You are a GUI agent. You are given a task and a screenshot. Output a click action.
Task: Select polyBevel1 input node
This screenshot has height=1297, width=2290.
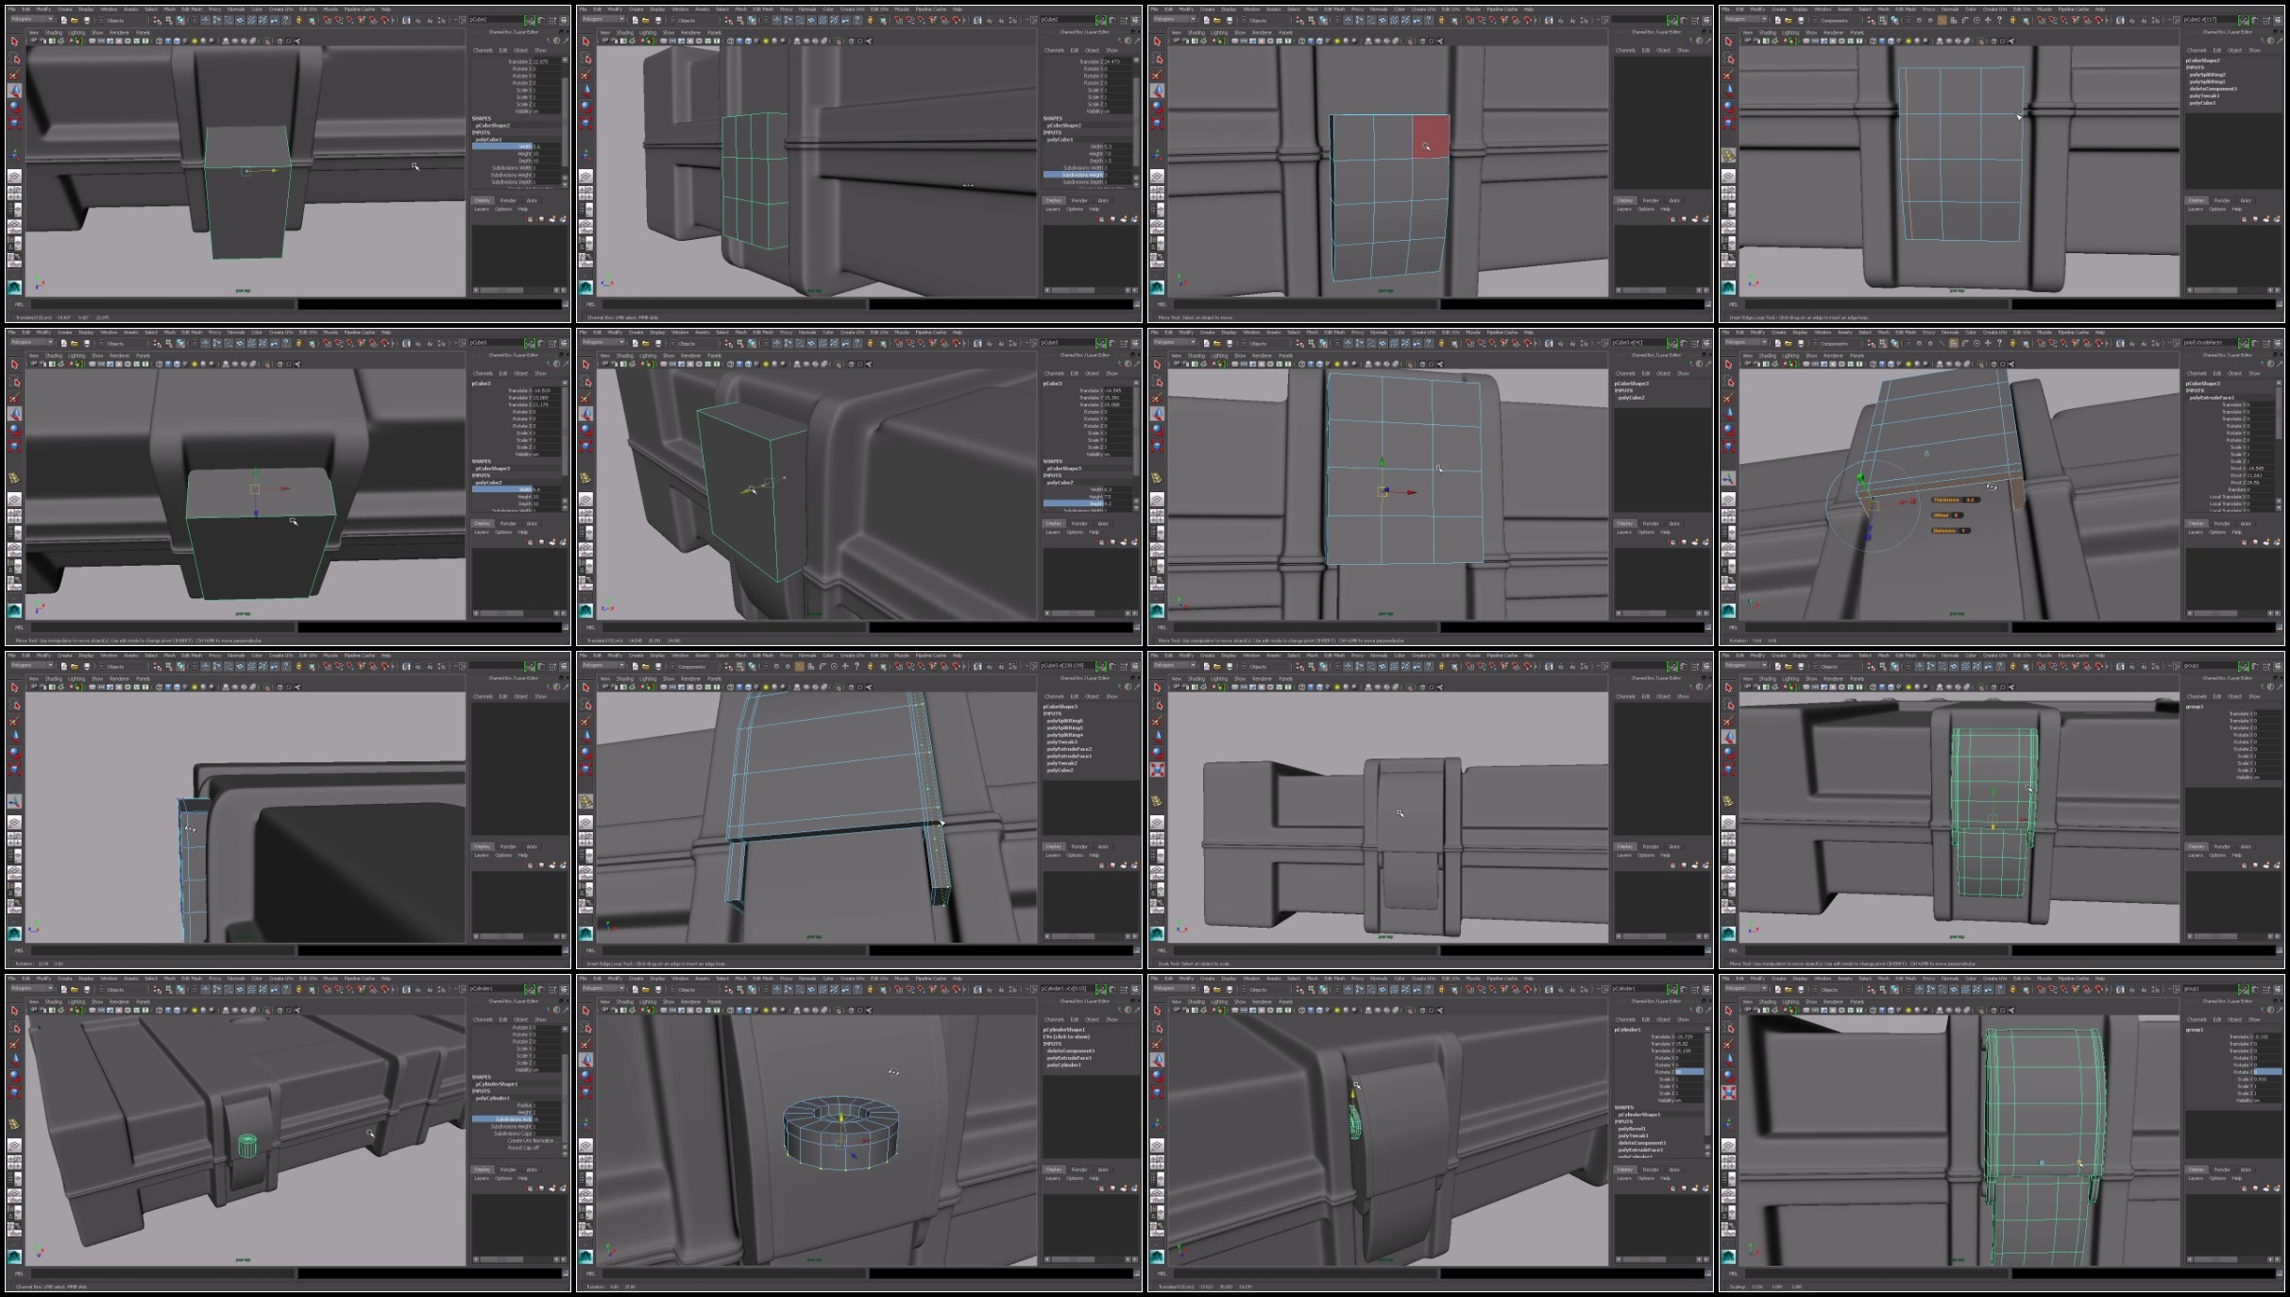(x=1632, y=1129)
